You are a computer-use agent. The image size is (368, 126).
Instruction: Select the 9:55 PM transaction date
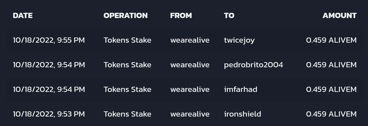coord(49,40)
